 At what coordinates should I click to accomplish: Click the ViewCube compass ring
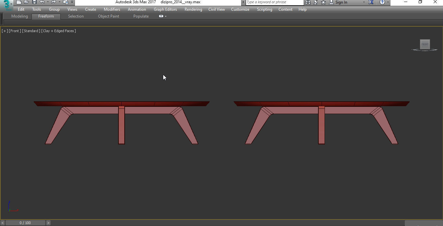pyautogui.click(x=425, y=50)
